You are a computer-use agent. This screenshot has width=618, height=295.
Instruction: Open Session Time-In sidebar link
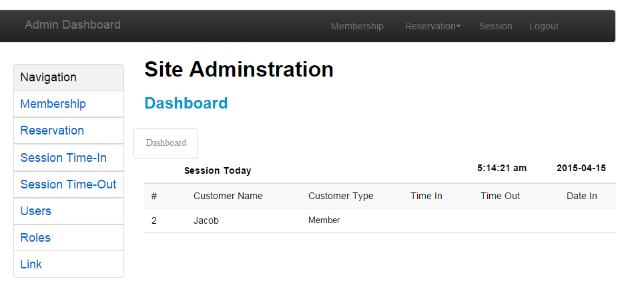pos(69,158)
